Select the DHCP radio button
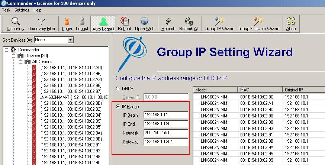Image resolution: width=325 pixels, height=165 pixels. click(118, 89)
